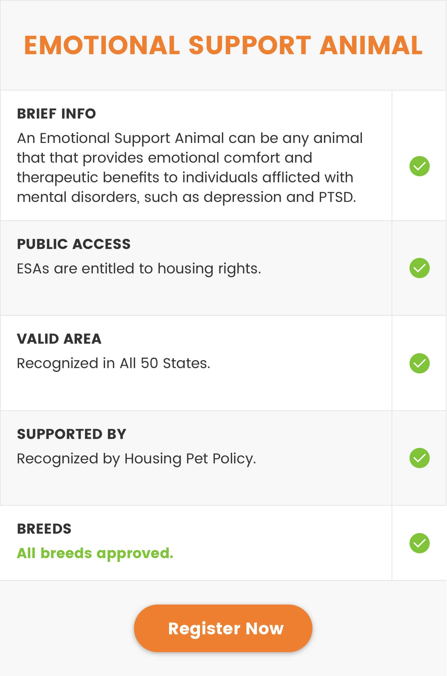Click the PUBLIC ACCESS heading
The height and width of the screenshot is (676, 447).
click(74, 244)
